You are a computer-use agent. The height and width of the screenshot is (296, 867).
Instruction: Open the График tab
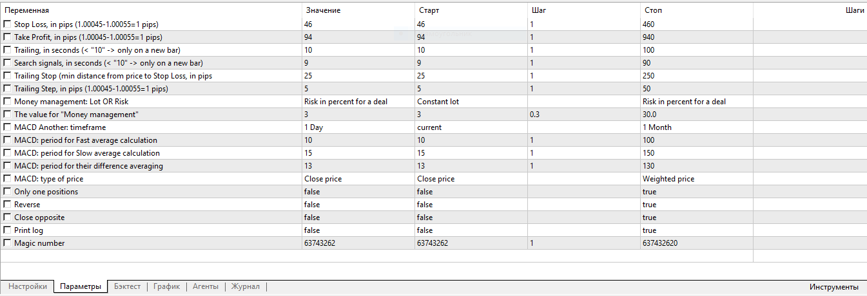pos(166,287)
